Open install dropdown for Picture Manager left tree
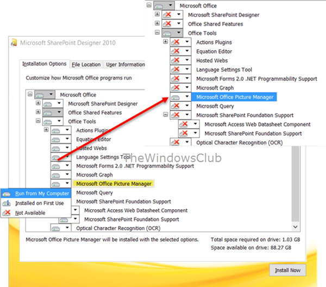Image resolution: width=326 pixels, height=287 pixels. click(x=67, y=183)
